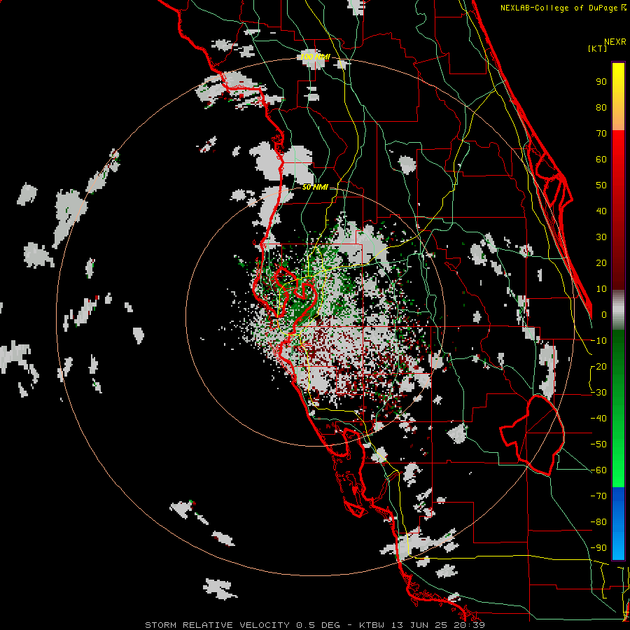Click the 60 knot scale value
630x630 pixels.
point(601,160)
